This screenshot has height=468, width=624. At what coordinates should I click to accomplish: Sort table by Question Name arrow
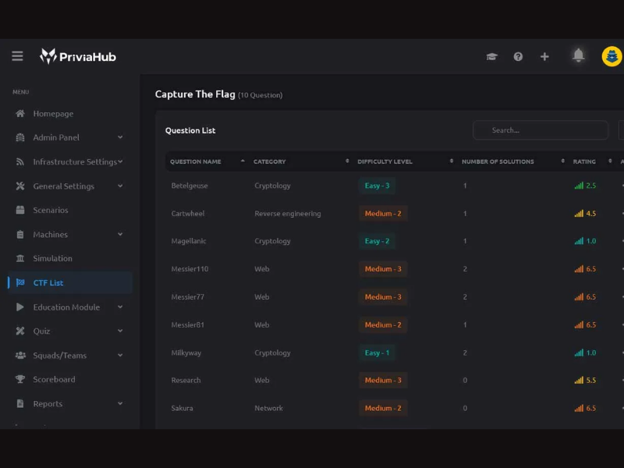point(243,161)
